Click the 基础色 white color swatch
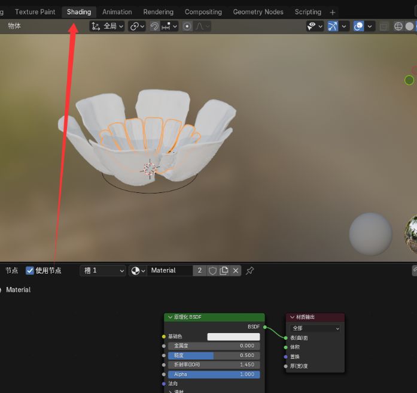The width and height of the screenshot is (417, 393). coord(233,337)
